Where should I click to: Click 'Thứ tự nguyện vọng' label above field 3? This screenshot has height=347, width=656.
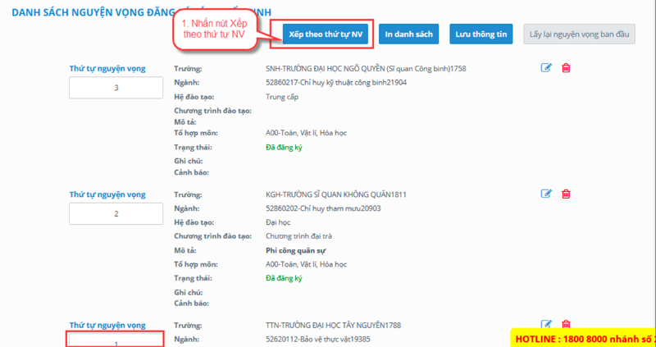coord(107,68)
